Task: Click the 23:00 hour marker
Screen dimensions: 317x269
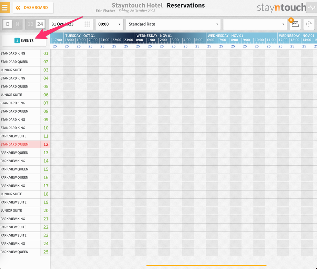Action: (129, 40)
